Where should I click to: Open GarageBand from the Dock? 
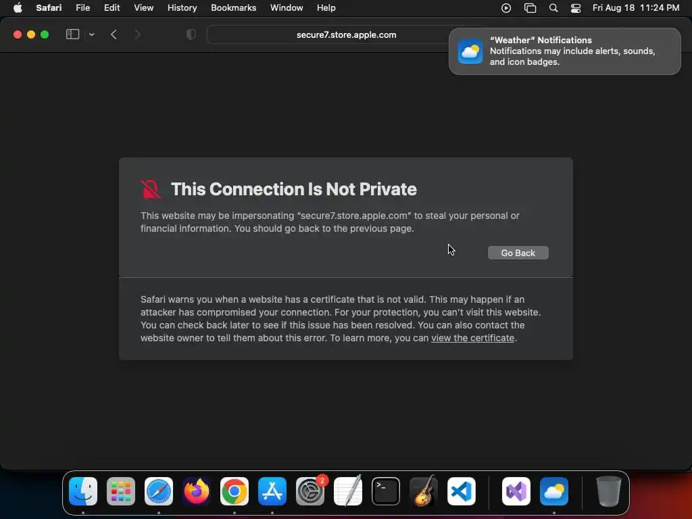tap(424, 491)
